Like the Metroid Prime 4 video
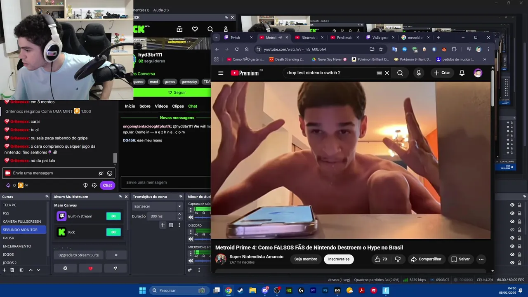The width and height of the screenshot is (528, 297). (381, 259)
